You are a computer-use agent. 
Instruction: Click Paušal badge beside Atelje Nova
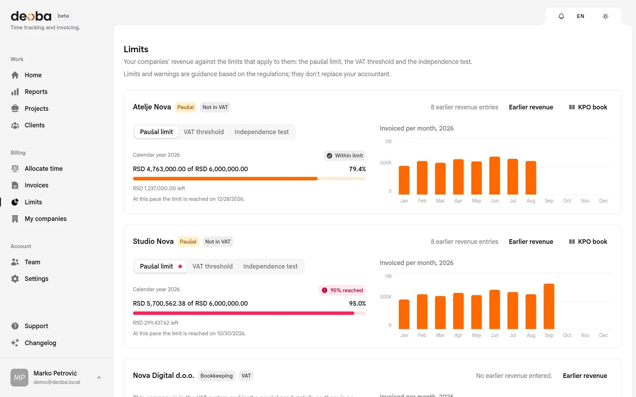pyautogui.click(x=185, y=107)
